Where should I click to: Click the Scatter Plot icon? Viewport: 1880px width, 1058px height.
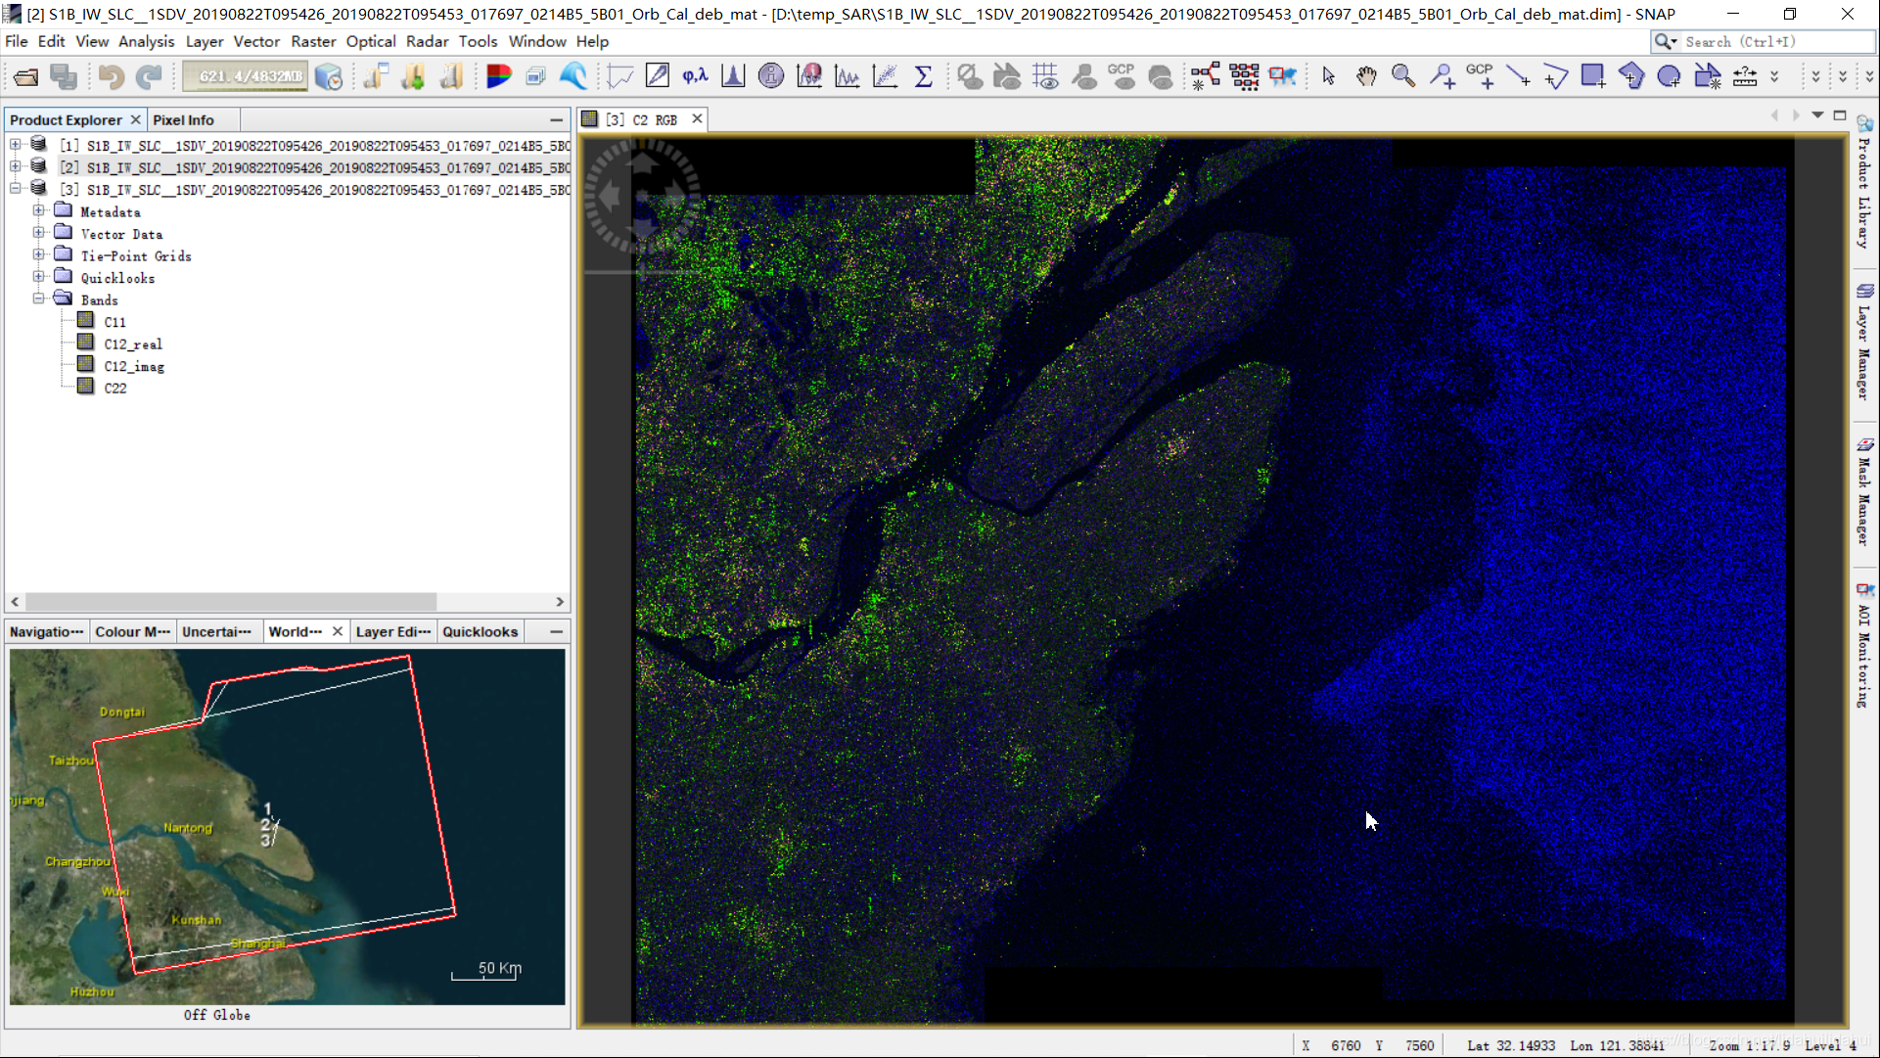[885, 75]
